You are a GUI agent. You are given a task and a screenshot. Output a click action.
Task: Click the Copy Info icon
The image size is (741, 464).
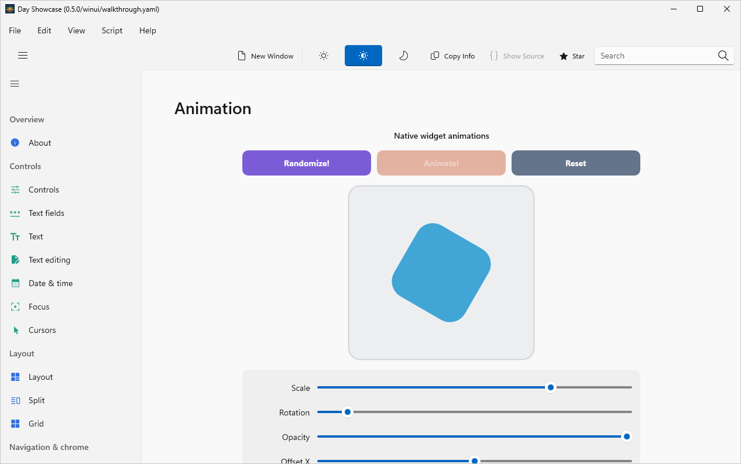(435, 56)
